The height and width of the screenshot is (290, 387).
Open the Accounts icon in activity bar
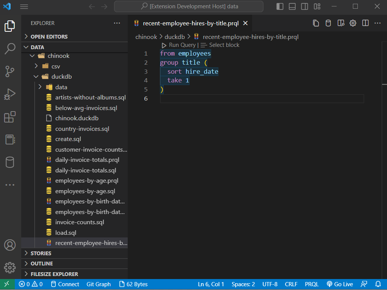[10, 245]
